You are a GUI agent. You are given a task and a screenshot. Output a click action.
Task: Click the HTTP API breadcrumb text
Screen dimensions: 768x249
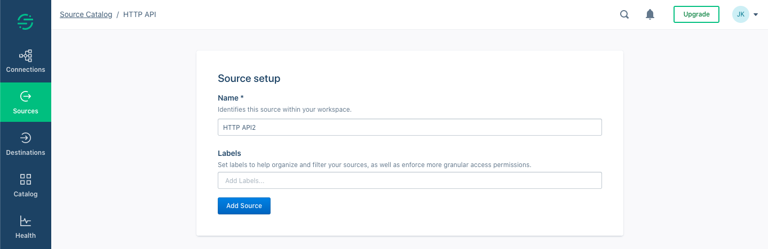point(140,14)
